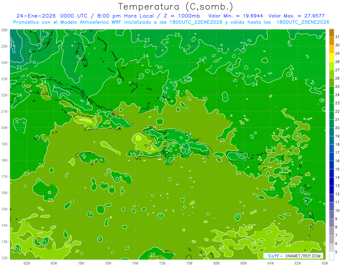
Task: Click the latitude axis label 14N
Action: (4, 225)
